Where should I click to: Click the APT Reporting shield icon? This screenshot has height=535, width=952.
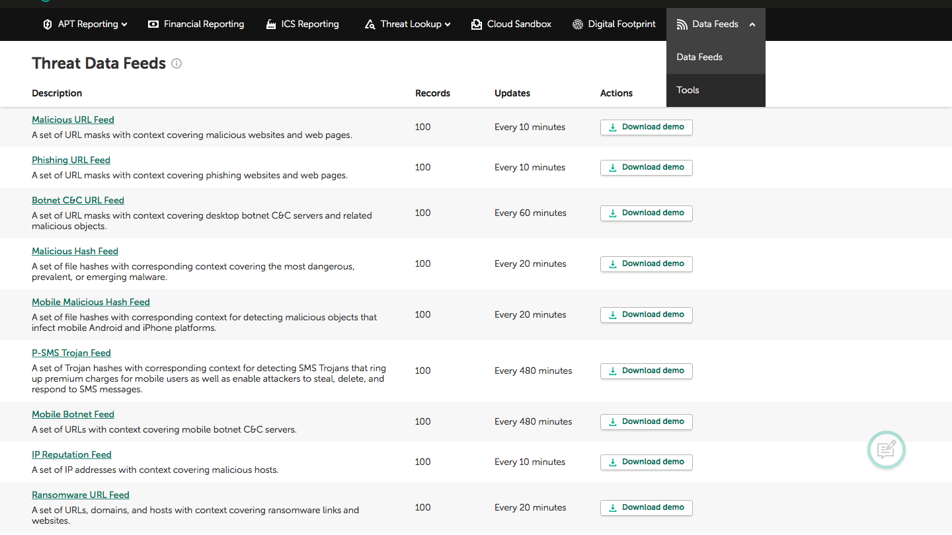tap(48, 24)
